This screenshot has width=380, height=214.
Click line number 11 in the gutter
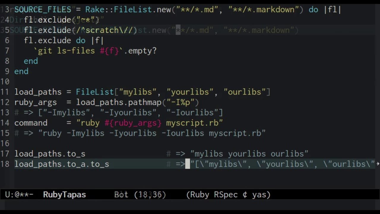click(x=5, y=92)
